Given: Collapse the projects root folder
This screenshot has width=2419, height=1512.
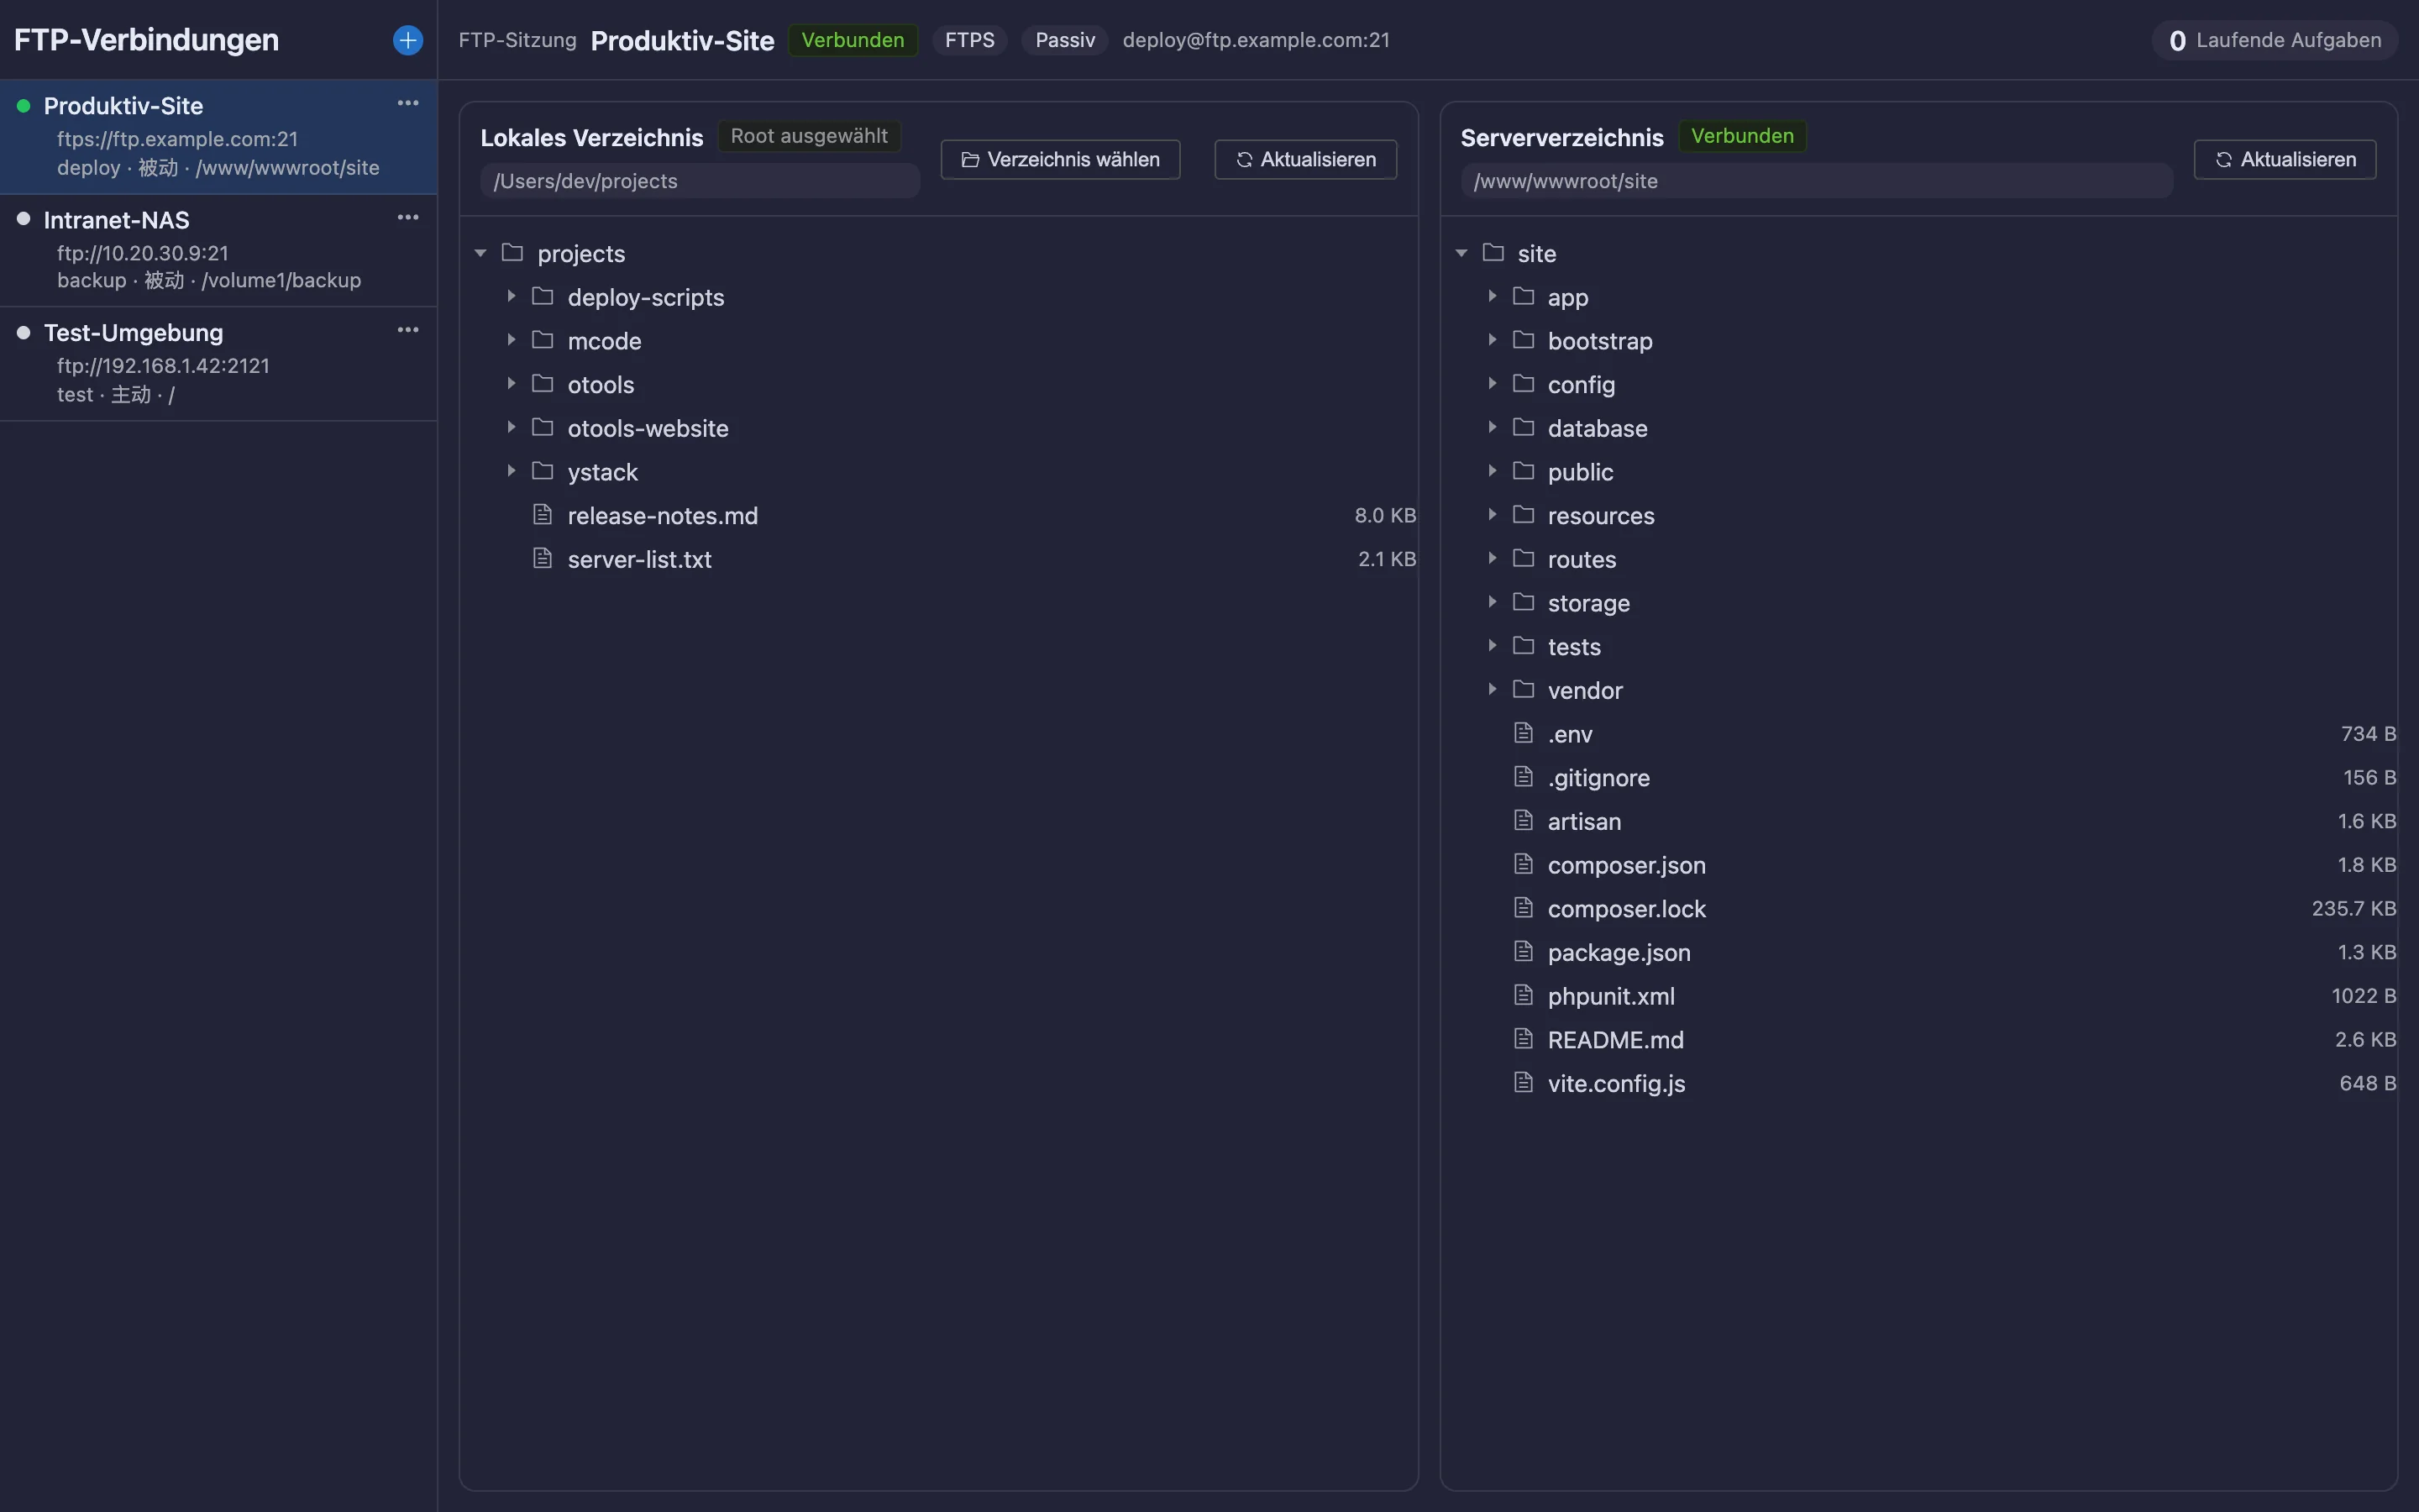Looking at the screenshot, I should point(480,253).
